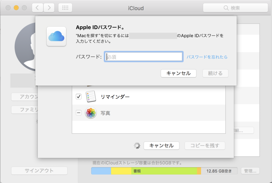Uncheck the リマインダー checkbox
Screen dimensions: 272x183
[x=79, y=96]
